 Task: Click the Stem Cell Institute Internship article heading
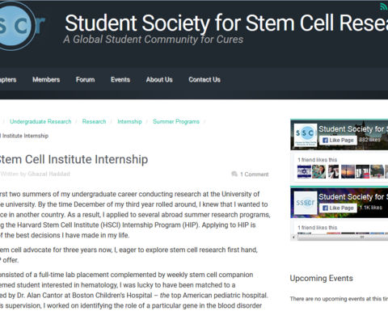74,159
